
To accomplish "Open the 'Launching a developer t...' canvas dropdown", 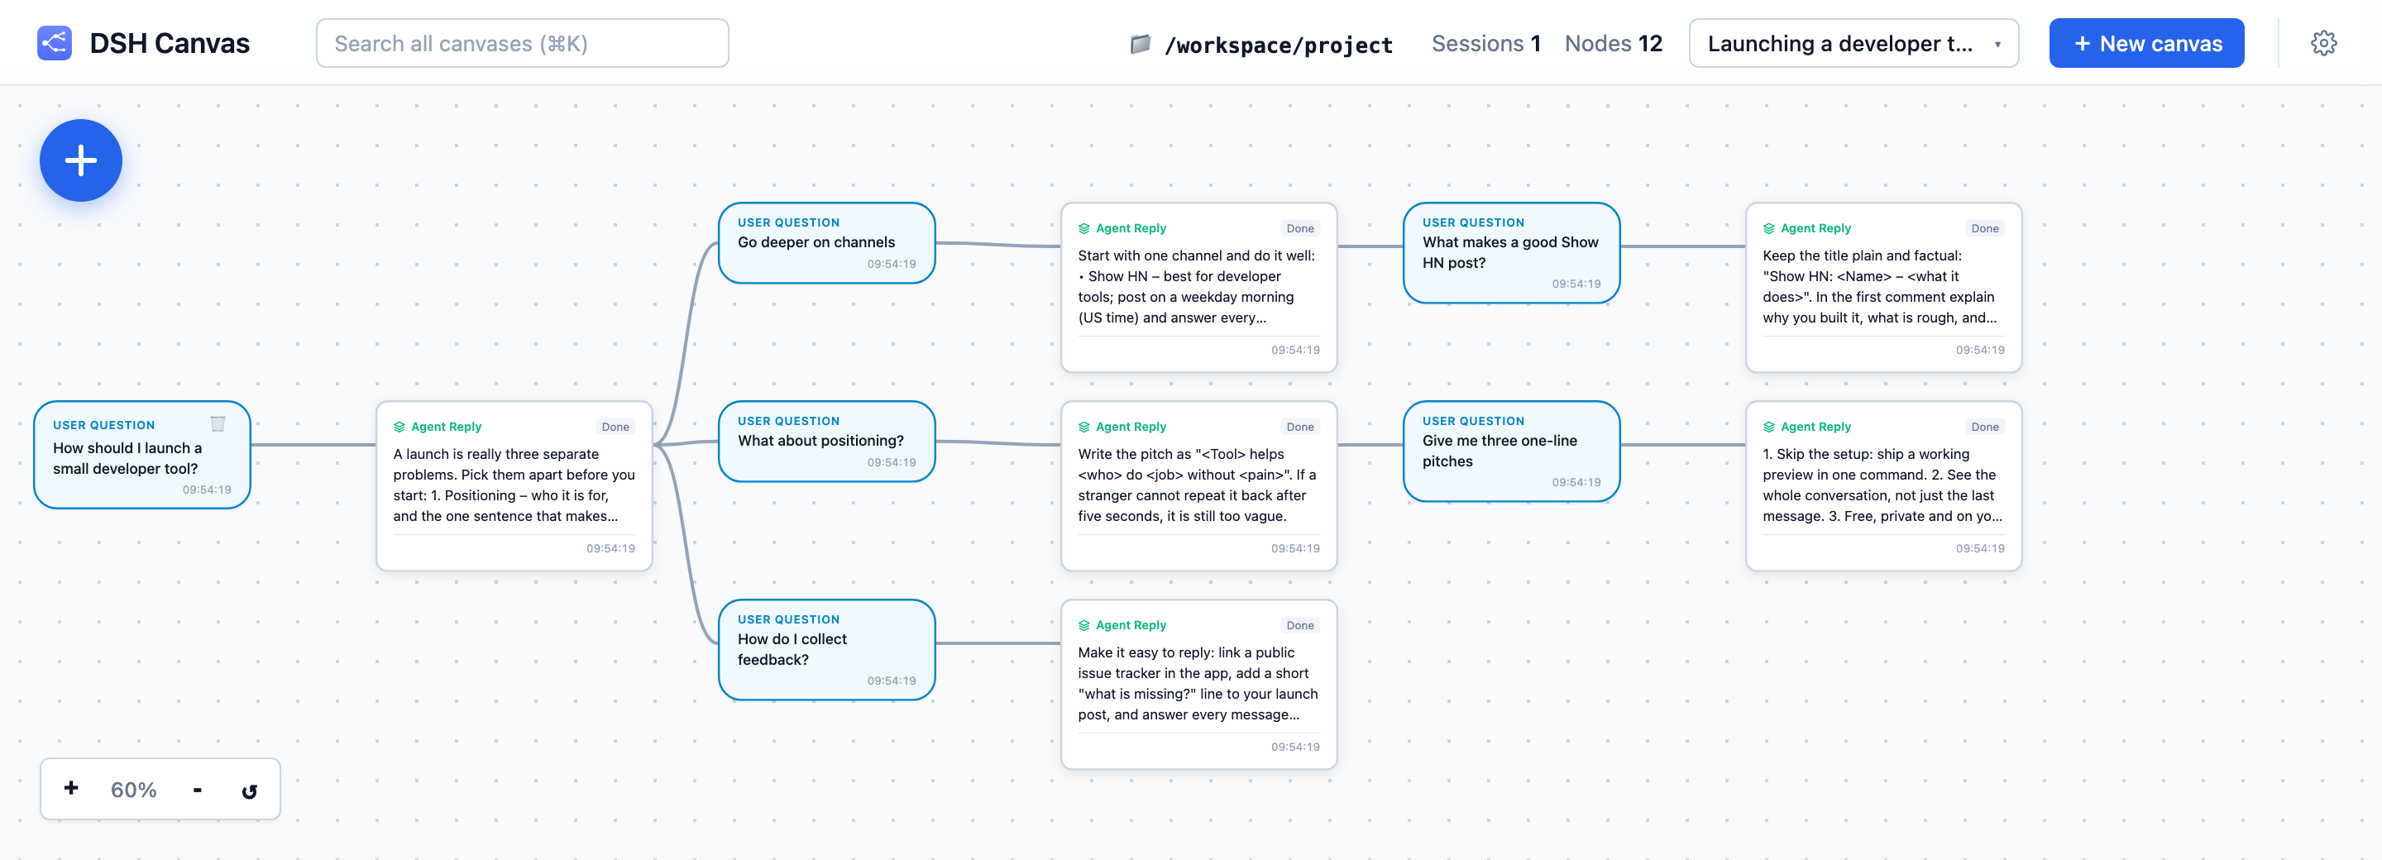I will (x=1853, y=44).
